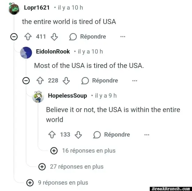Collapse the Lopr1621 comment thread
Viewport: 192px width, 191px height.
[14, 37]
